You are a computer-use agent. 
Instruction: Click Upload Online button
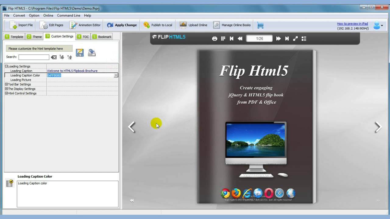pyautogui.click(x=193, y=25)
